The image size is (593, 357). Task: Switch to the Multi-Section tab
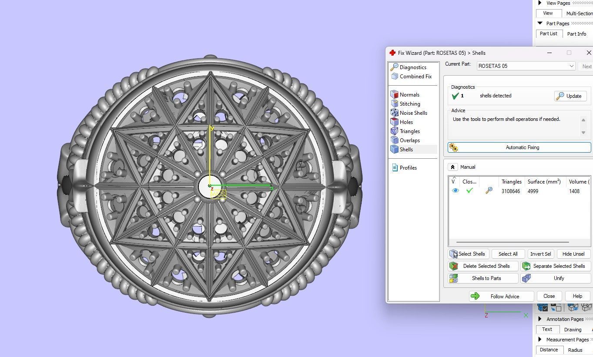click(579, 13)
